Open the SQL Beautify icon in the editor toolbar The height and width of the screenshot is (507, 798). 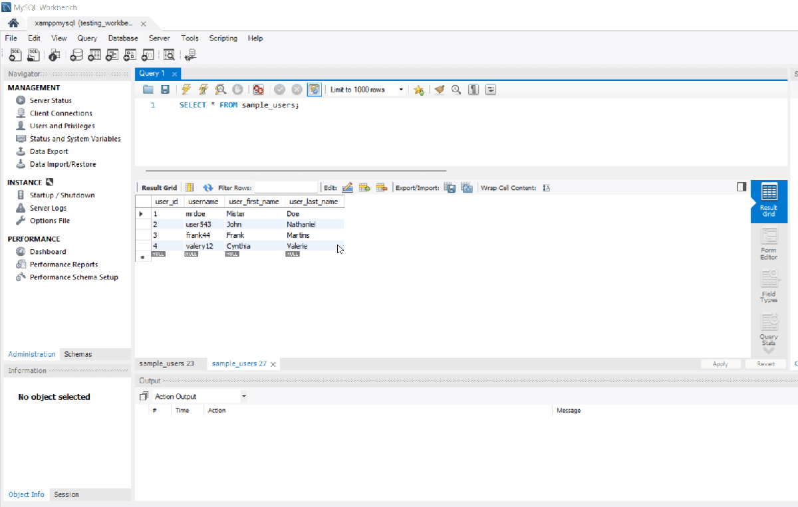point(439,89)
